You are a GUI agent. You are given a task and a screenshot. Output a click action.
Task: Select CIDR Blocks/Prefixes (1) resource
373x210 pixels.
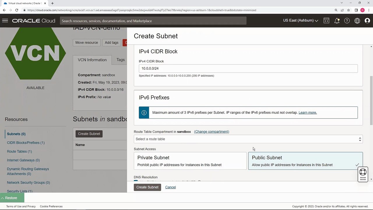point(26,143)
